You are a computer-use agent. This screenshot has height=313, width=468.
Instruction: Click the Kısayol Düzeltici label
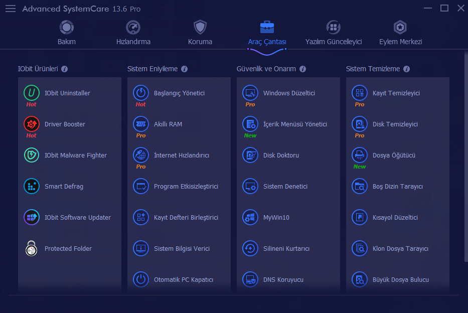tap(395, 218)
